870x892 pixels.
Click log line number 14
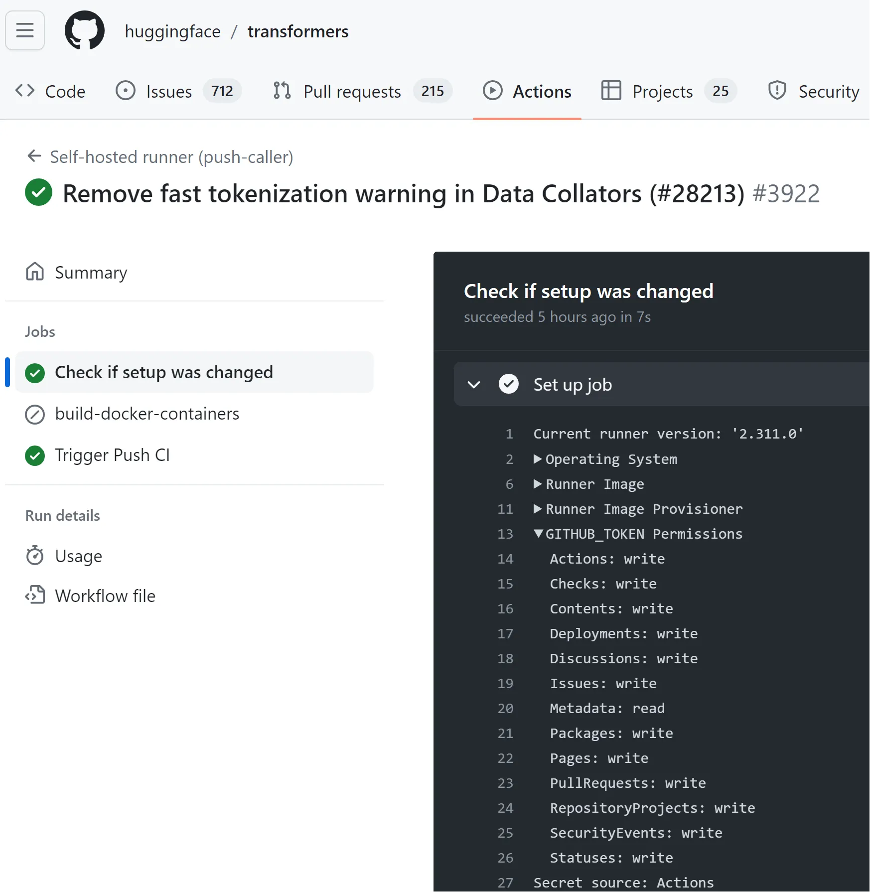point(505,559)
